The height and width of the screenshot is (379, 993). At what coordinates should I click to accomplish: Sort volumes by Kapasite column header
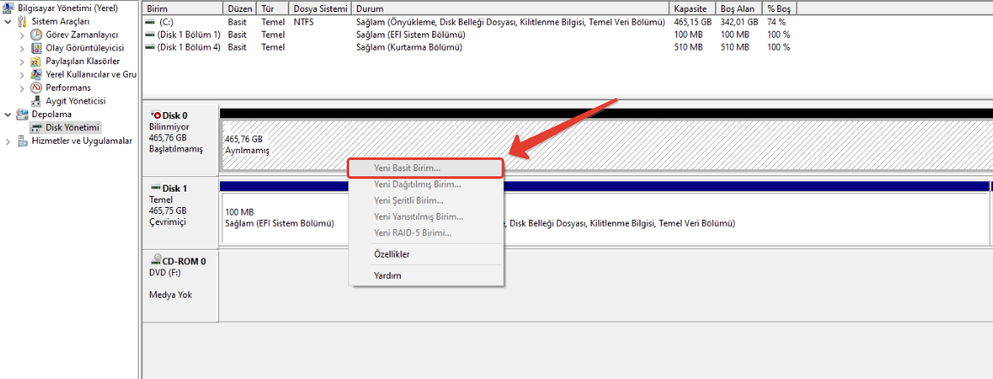(x=690, y=8)
